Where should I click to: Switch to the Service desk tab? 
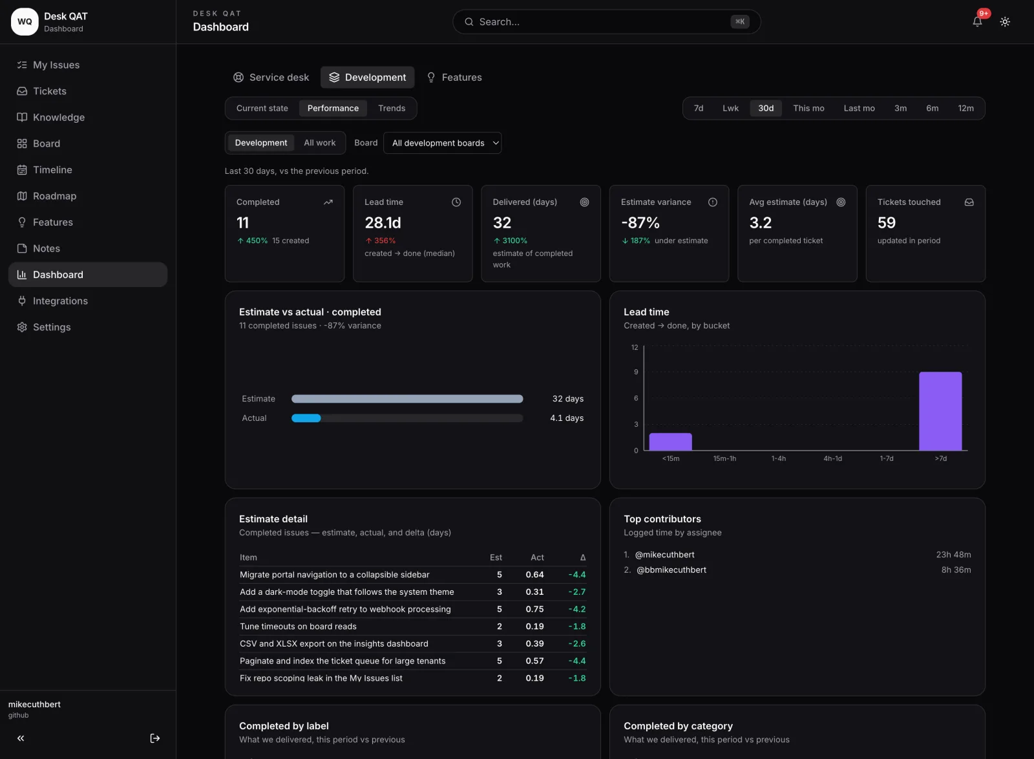(x=271, y=78)
